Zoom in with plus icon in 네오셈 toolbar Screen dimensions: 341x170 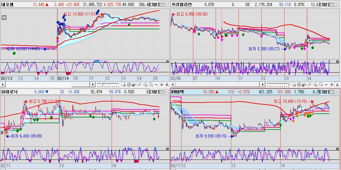162,85
